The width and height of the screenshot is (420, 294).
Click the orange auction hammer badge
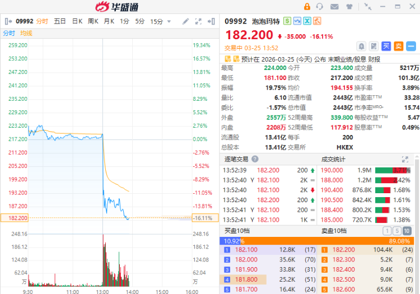pyautogui.click(x=317, y=21)
